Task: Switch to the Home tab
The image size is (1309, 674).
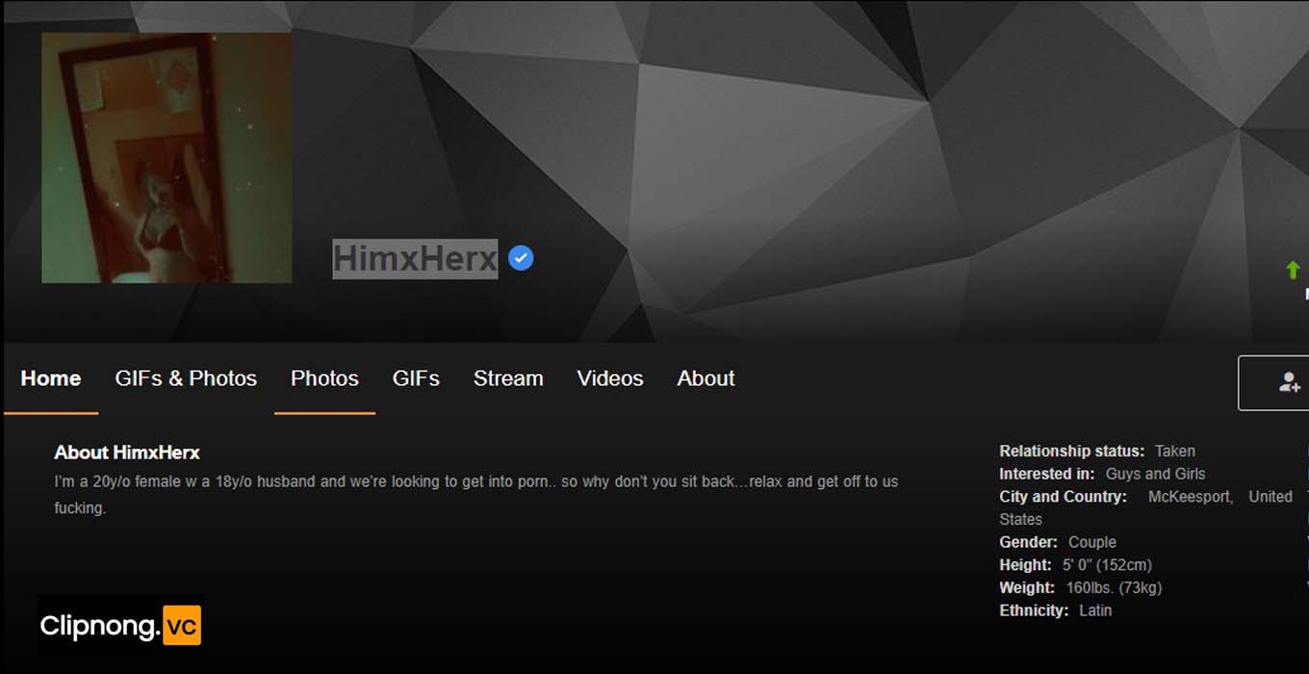Action: (x=51, y=378)
